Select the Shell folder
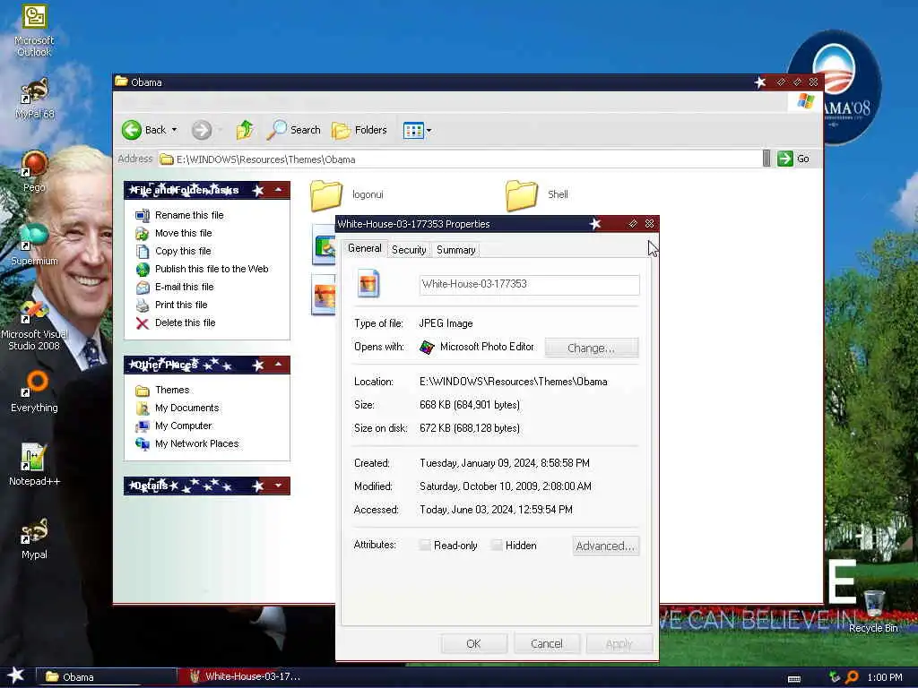Image resolution: width=918 pixels, height=688 pixels. coord(537,194)
